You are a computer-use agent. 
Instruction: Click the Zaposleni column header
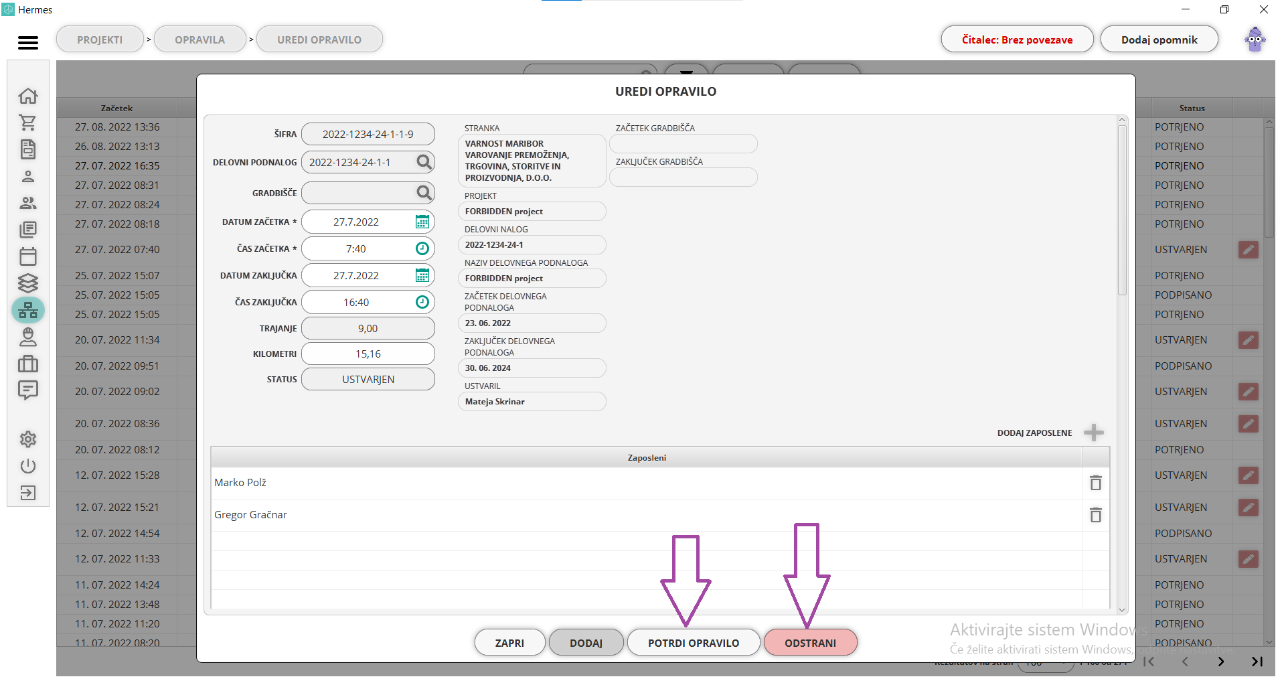(x=647, y=457)
